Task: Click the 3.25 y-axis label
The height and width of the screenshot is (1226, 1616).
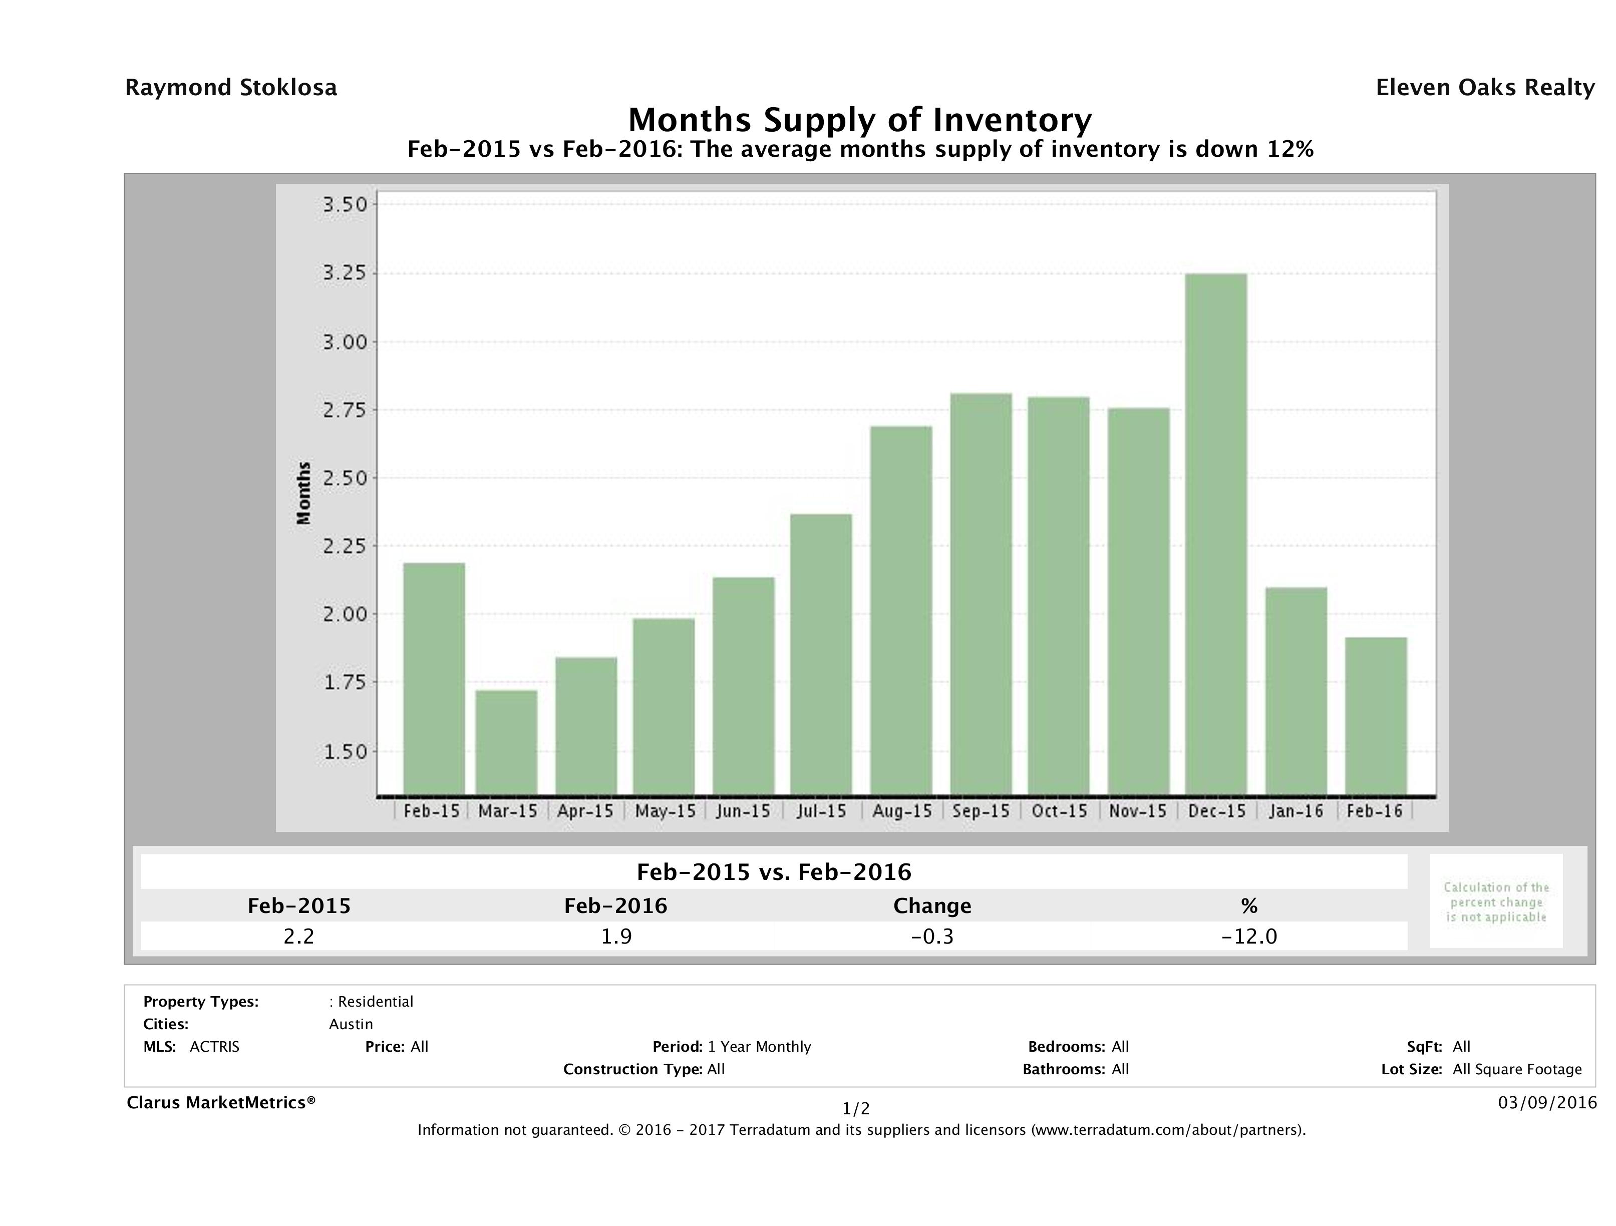Action: pyautogui.click(x=345, y=273)
